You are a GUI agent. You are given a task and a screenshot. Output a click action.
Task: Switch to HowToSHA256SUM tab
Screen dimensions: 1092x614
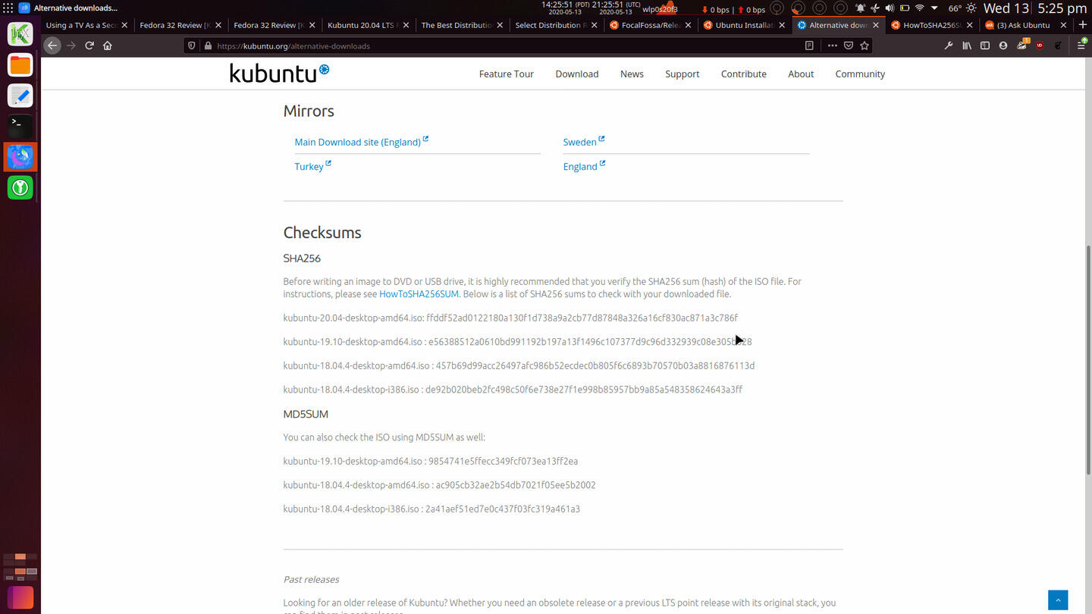coord(930,25)
